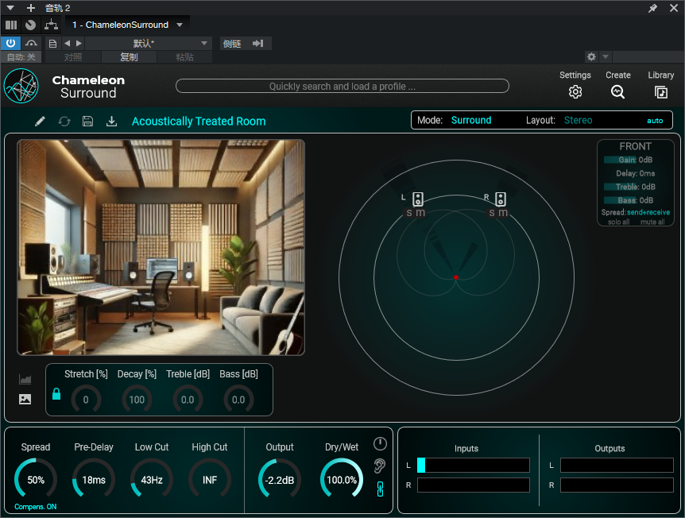
Task: Click the 粘贴 paste button
Action: tap(185, 57)
